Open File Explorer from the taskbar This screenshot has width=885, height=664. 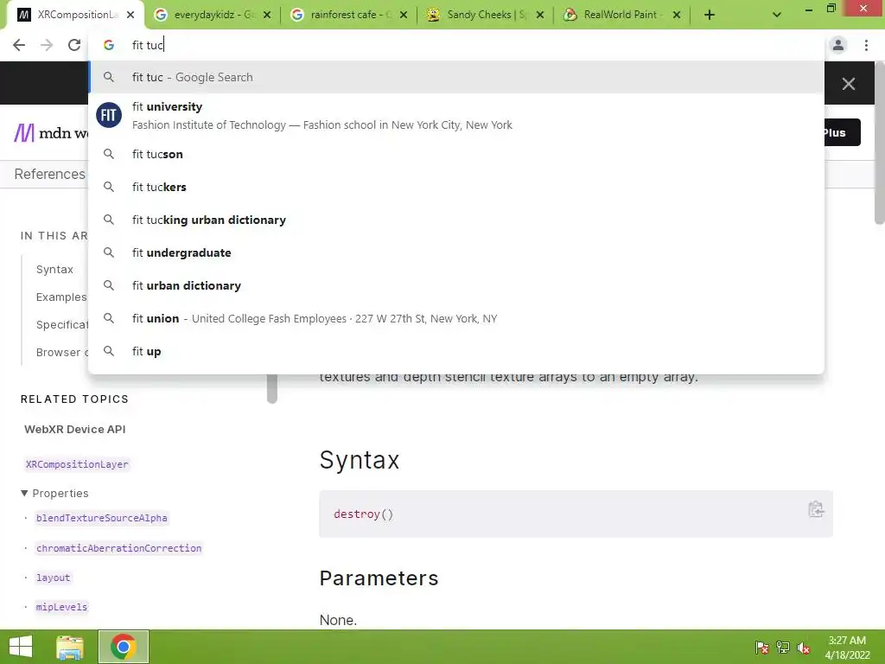pyautogui.click(x=70, y=647)
